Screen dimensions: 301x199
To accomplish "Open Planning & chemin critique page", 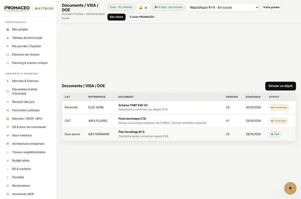I will (30, 63).
